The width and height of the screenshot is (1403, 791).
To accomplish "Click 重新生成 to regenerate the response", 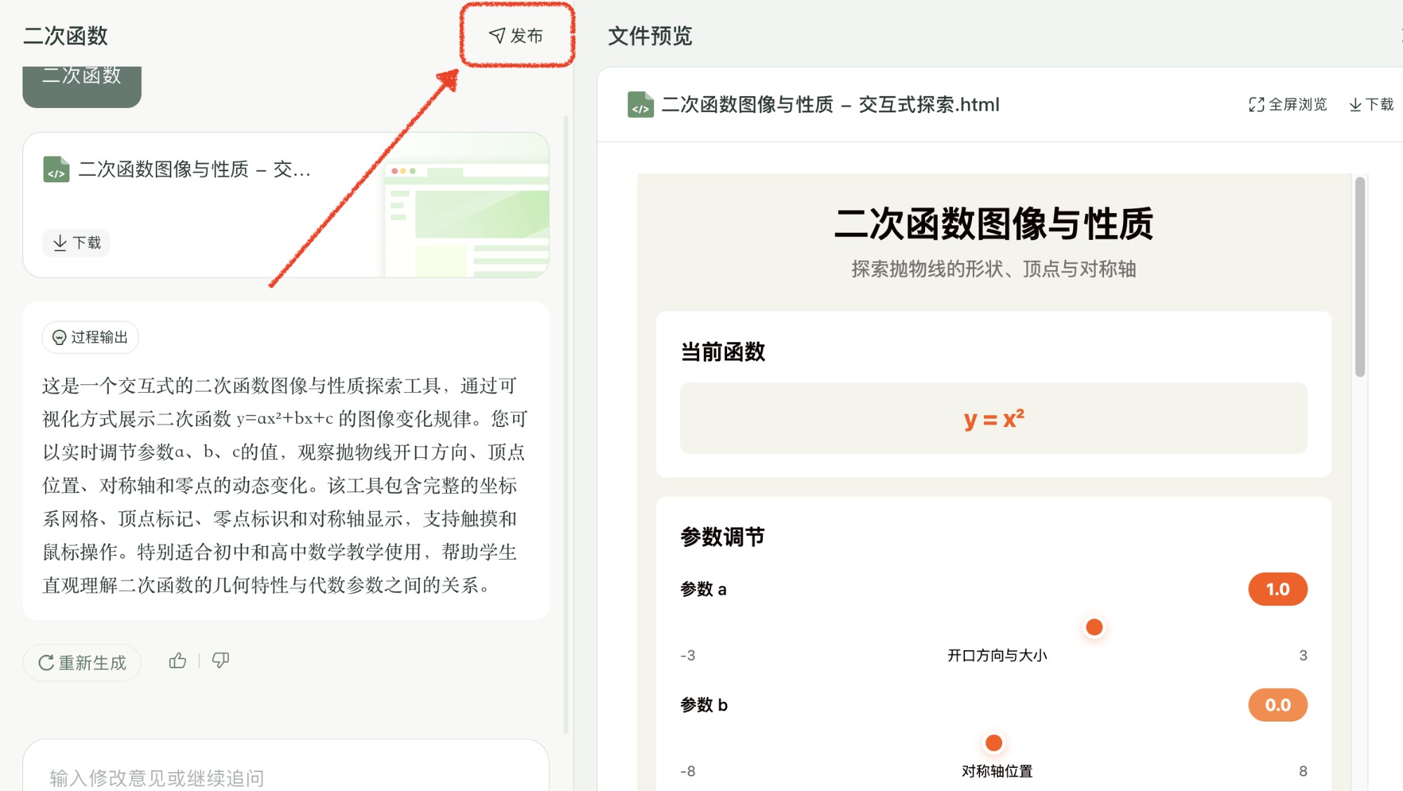I will click(82, 663).
